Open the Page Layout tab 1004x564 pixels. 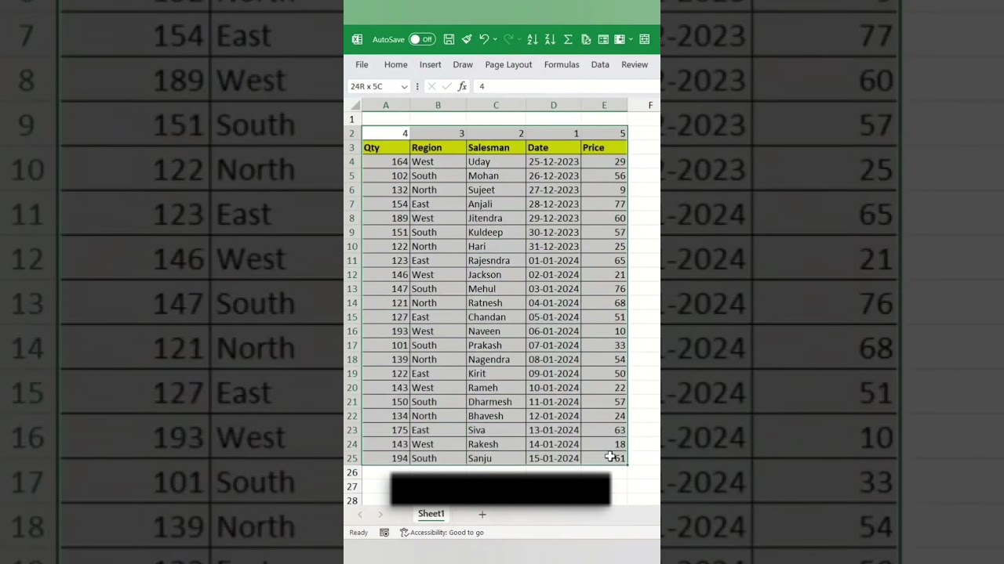(x=508, y=64)
